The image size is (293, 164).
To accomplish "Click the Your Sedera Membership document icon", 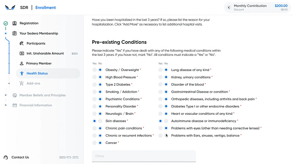I will pyautogui.click(x=14, y=33).
